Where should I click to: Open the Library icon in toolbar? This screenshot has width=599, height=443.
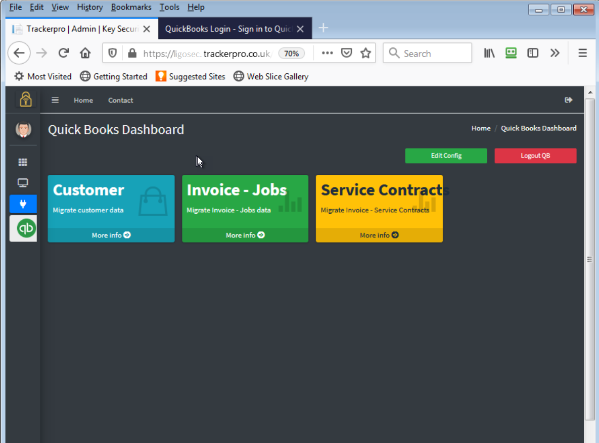pos(489,53)
